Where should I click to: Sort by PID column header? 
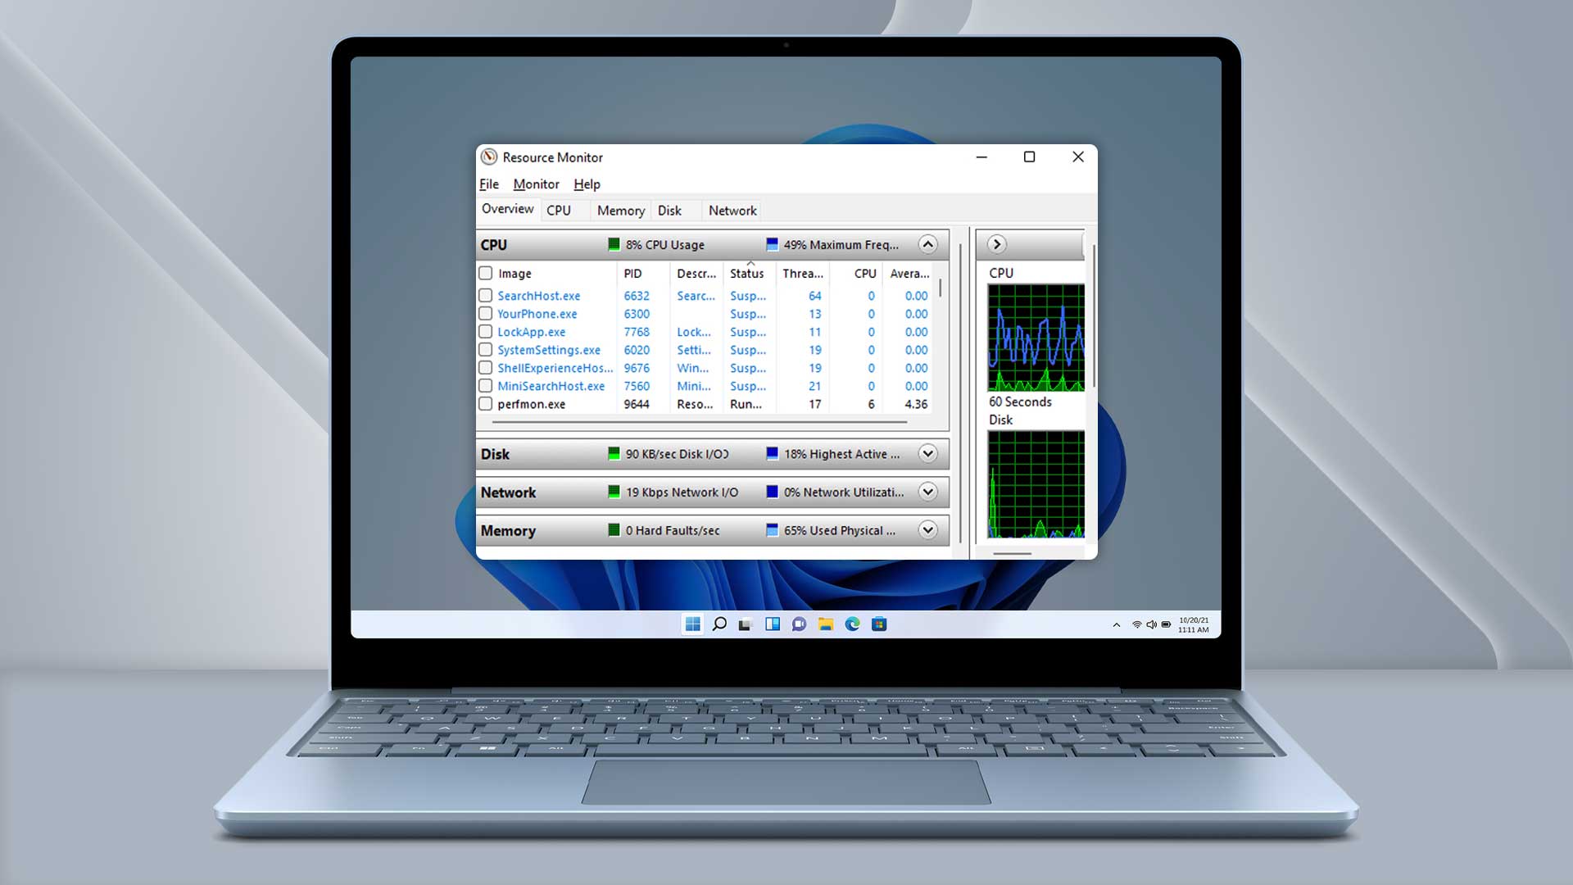(643, 273)
